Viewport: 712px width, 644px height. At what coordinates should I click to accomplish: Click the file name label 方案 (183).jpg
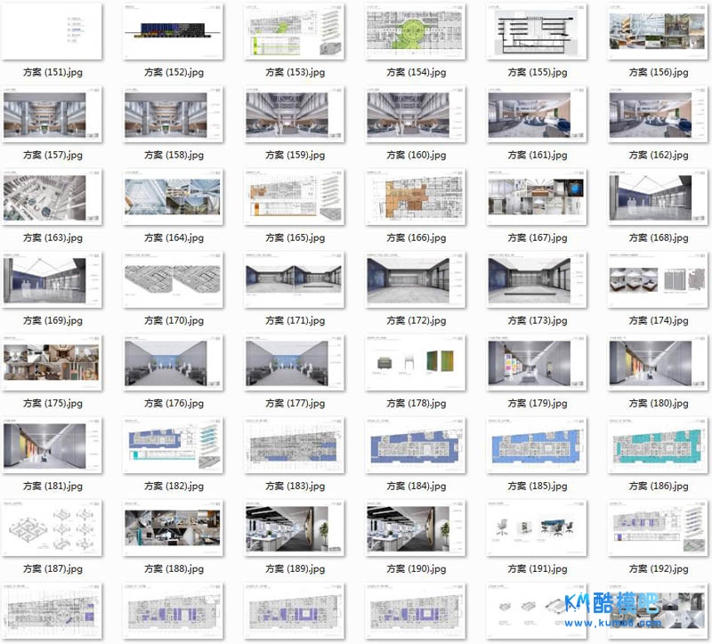coord(295,487)
